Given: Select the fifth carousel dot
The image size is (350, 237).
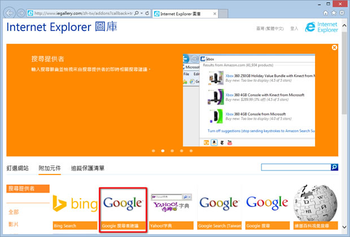Looking at the screenshot, I should [x=191, y=151].
